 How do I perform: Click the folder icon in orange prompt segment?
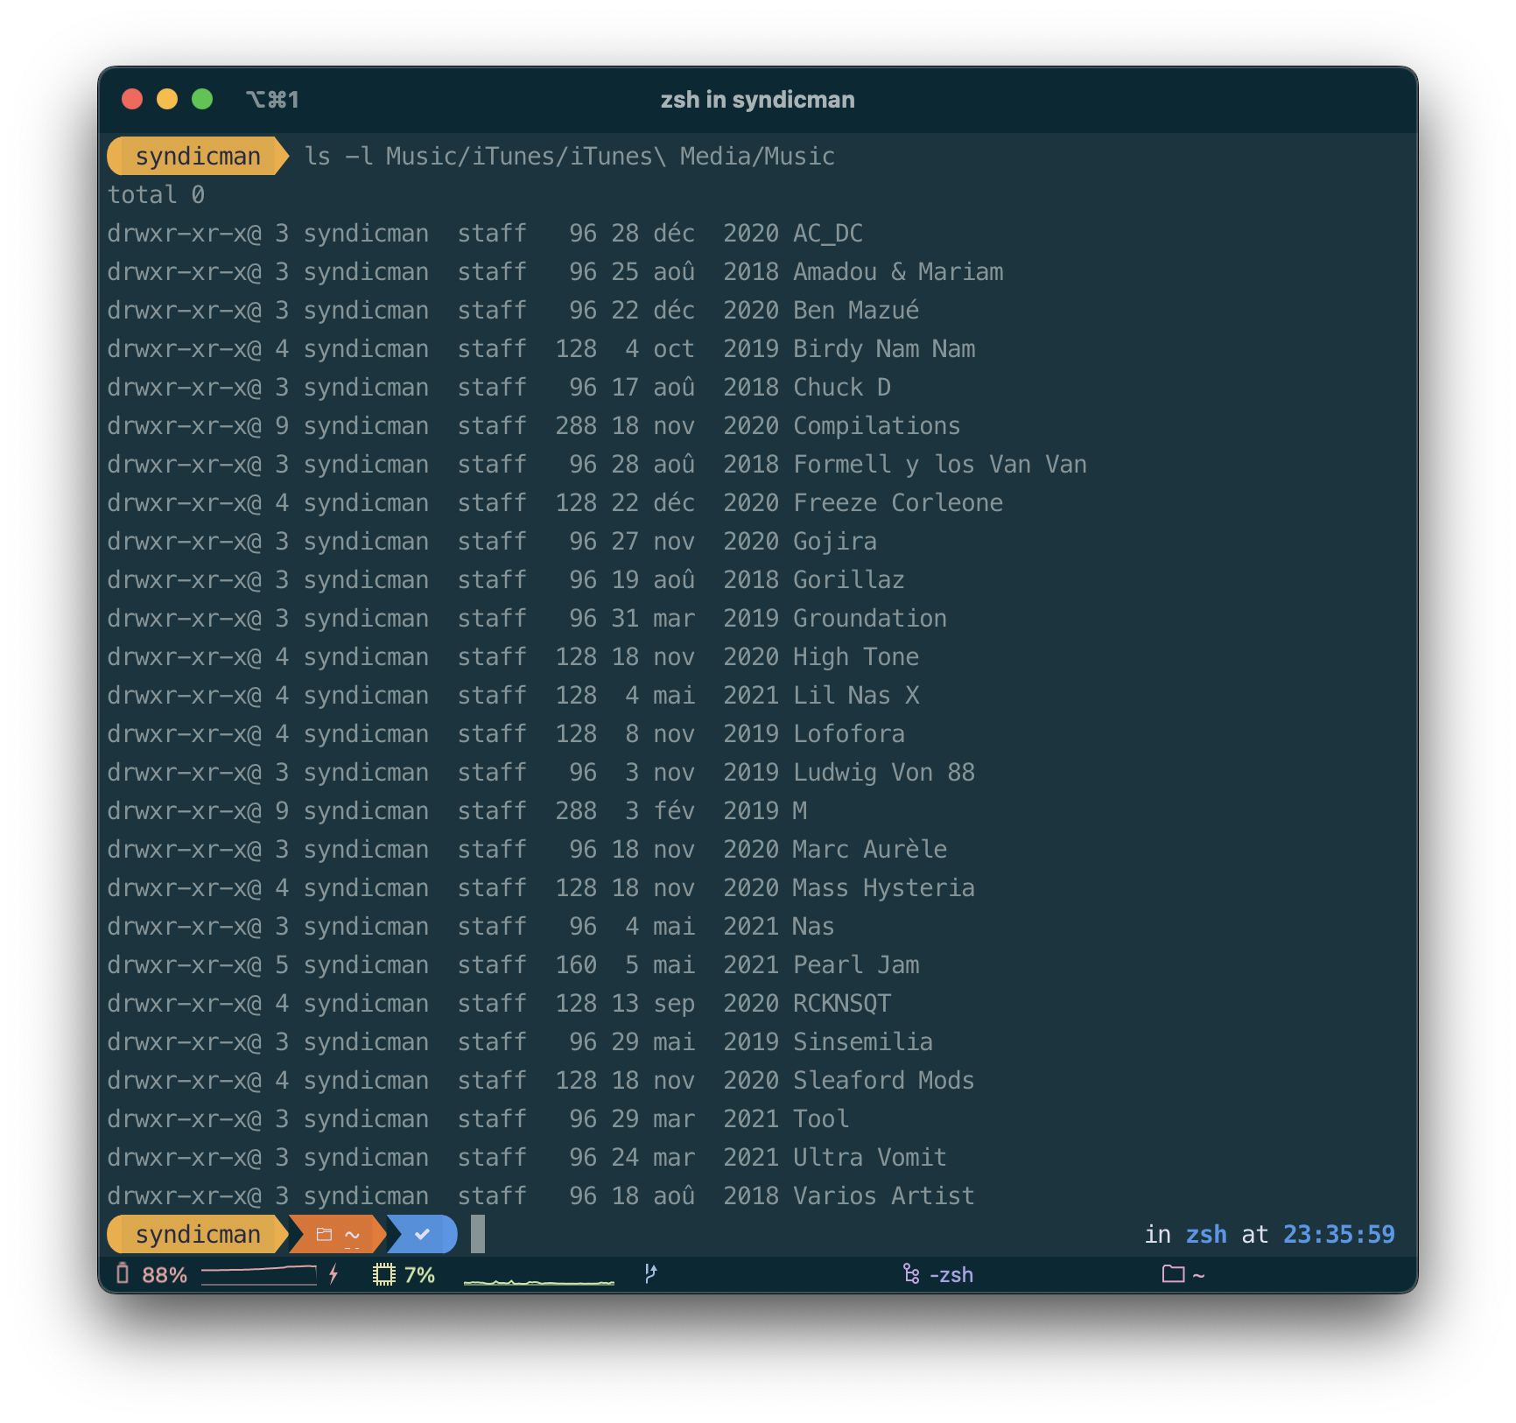(x=325, y=1234)
